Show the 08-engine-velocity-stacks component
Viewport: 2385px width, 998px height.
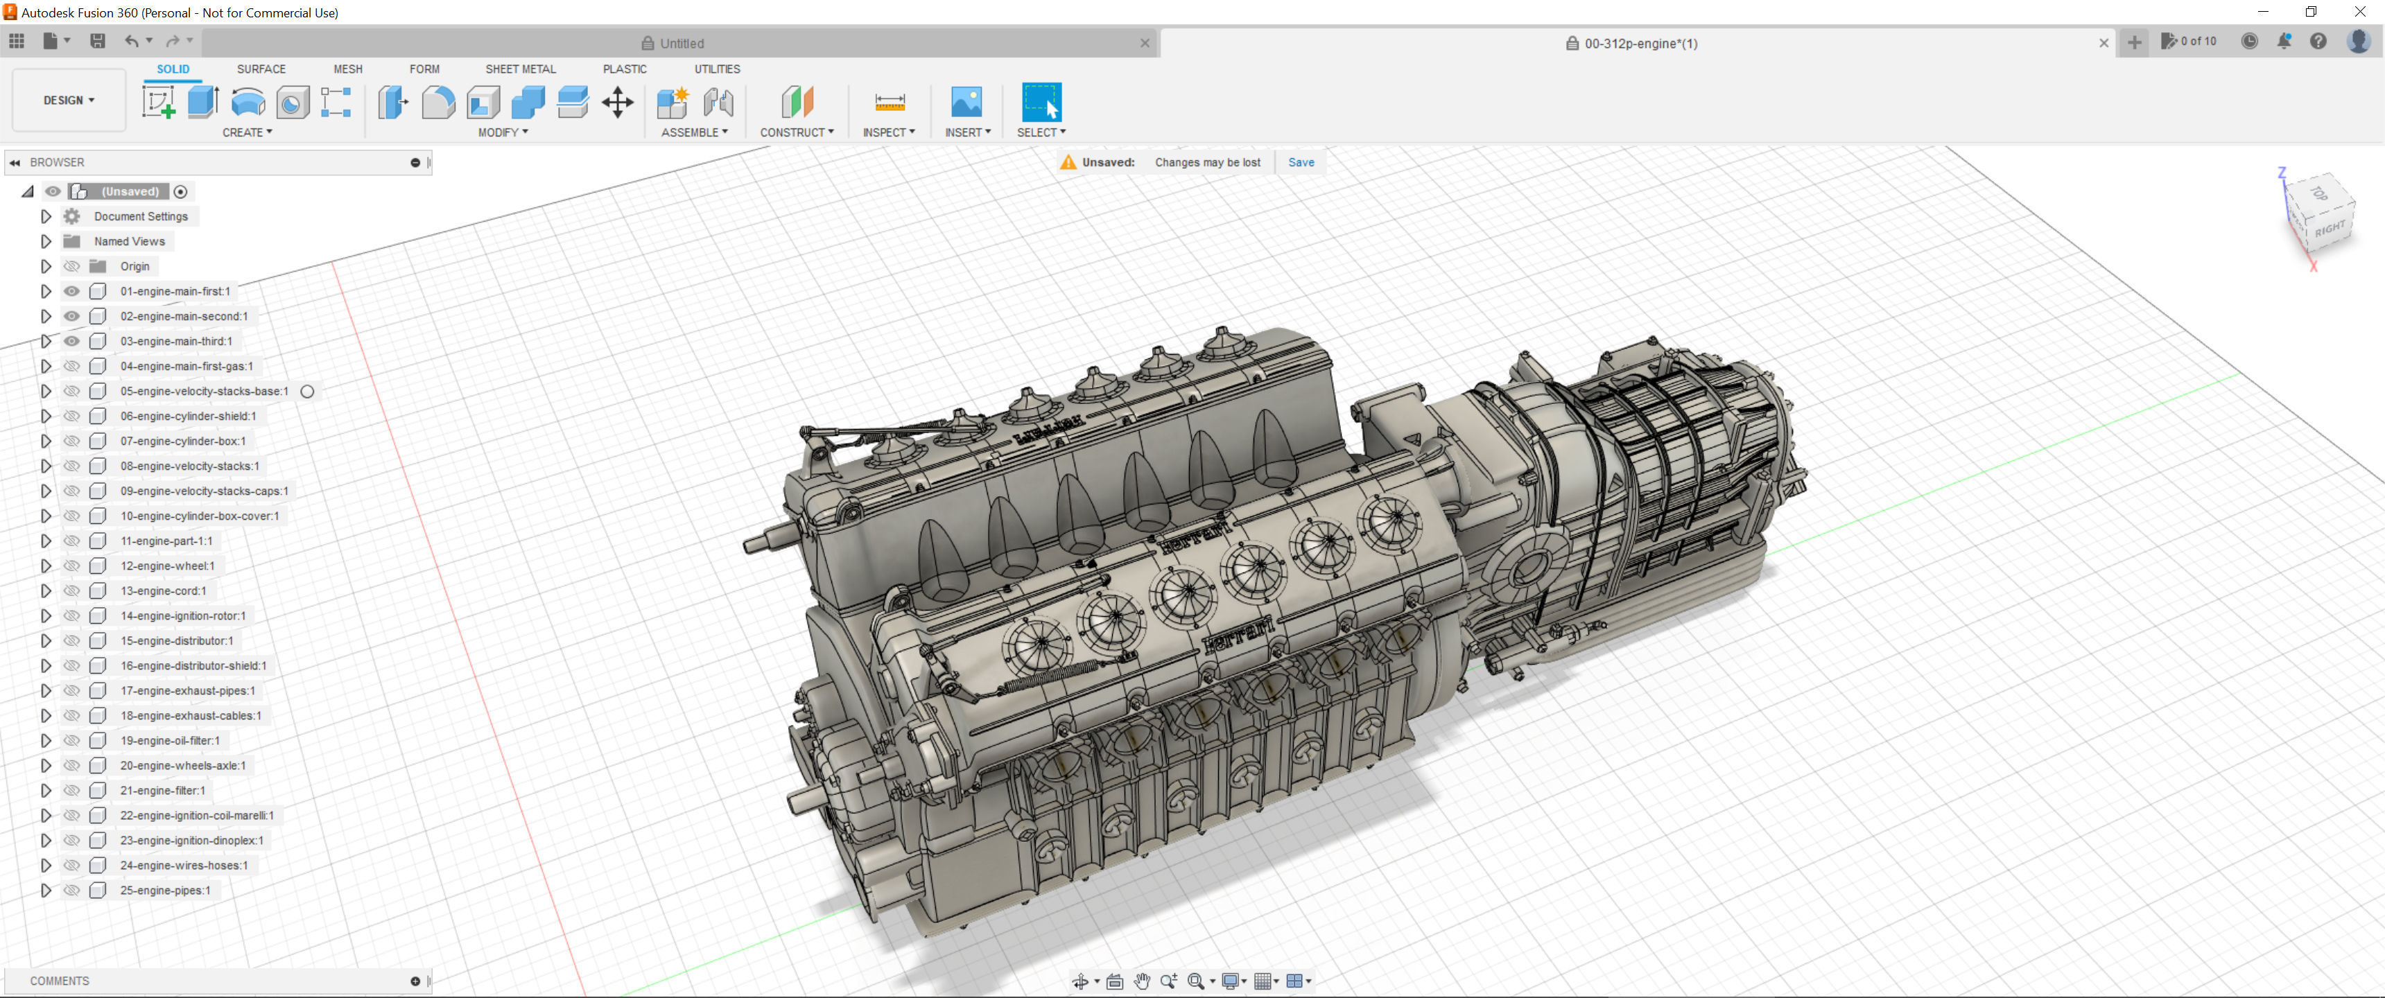71,466
